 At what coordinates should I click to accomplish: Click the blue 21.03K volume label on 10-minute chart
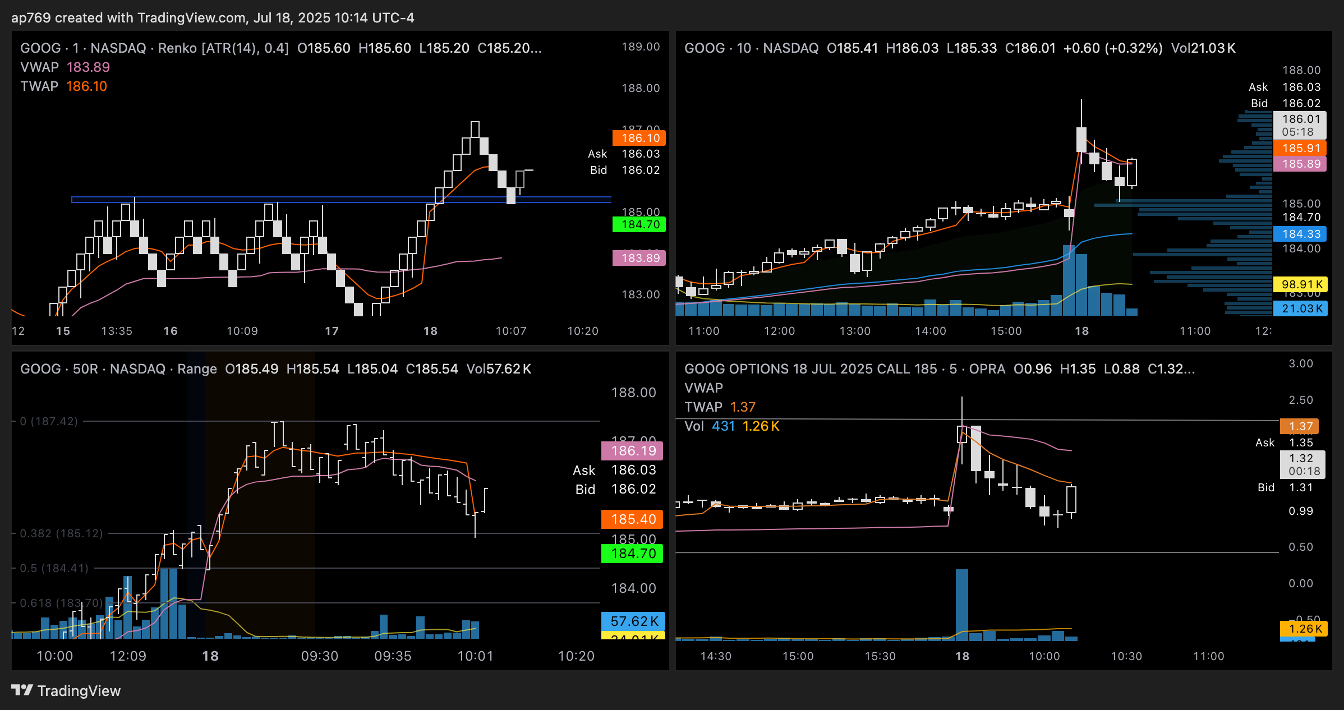click(x=1300, y=308)
